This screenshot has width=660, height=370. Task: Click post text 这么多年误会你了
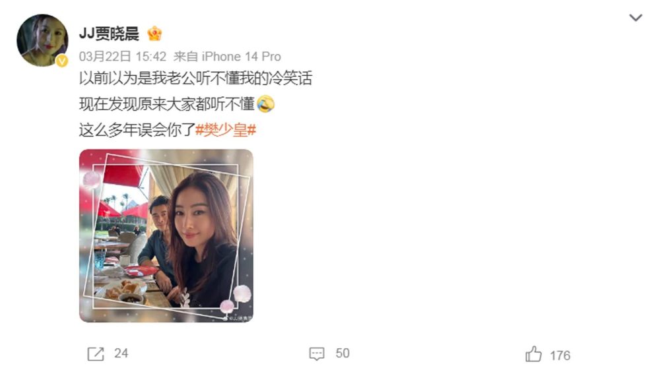[x=137, y=130]
